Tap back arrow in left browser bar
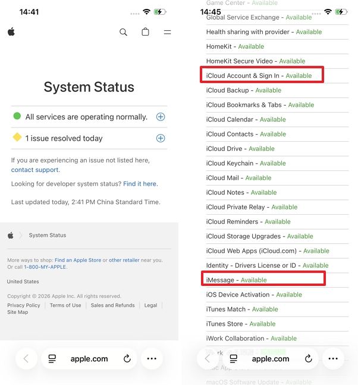 click(26, 358)
